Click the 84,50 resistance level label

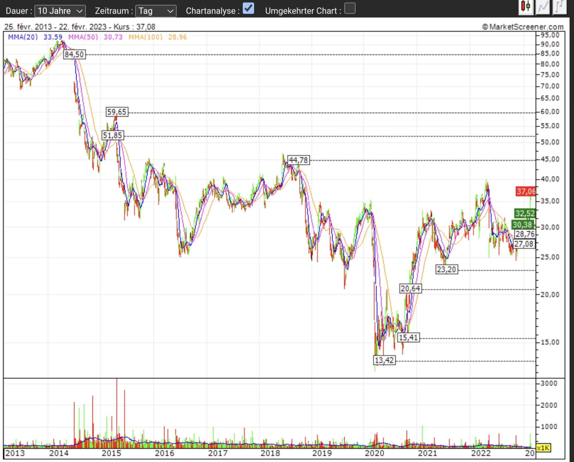tap(75, 54)
